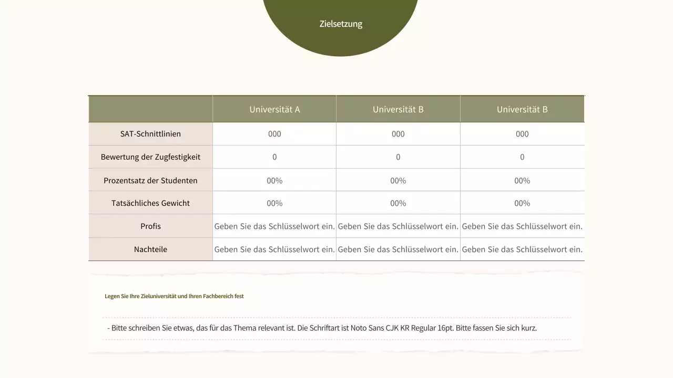The width and height of the screenshot is (673, 378).
Task: Select the Universität A column header
Action: 274,109
